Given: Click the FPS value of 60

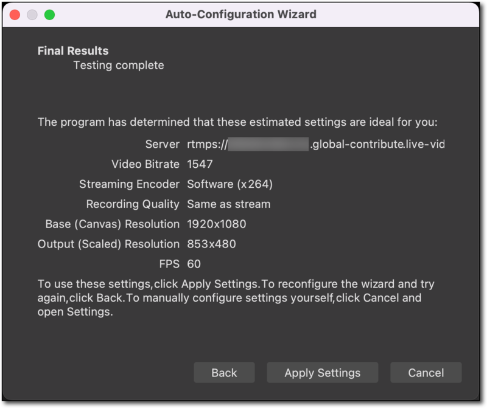Looking at the screenshot, I should pyautogui.click(x=195, y=264).
